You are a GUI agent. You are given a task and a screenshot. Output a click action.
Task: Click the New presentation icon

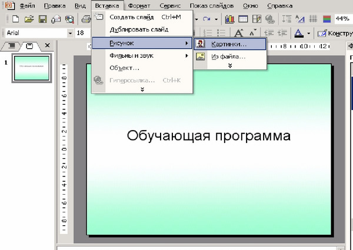point(17,19)
